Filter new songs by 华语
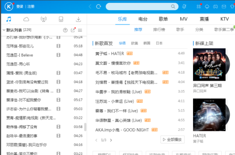The height and width of the screenshot is (155, 235). coord(122,43)
